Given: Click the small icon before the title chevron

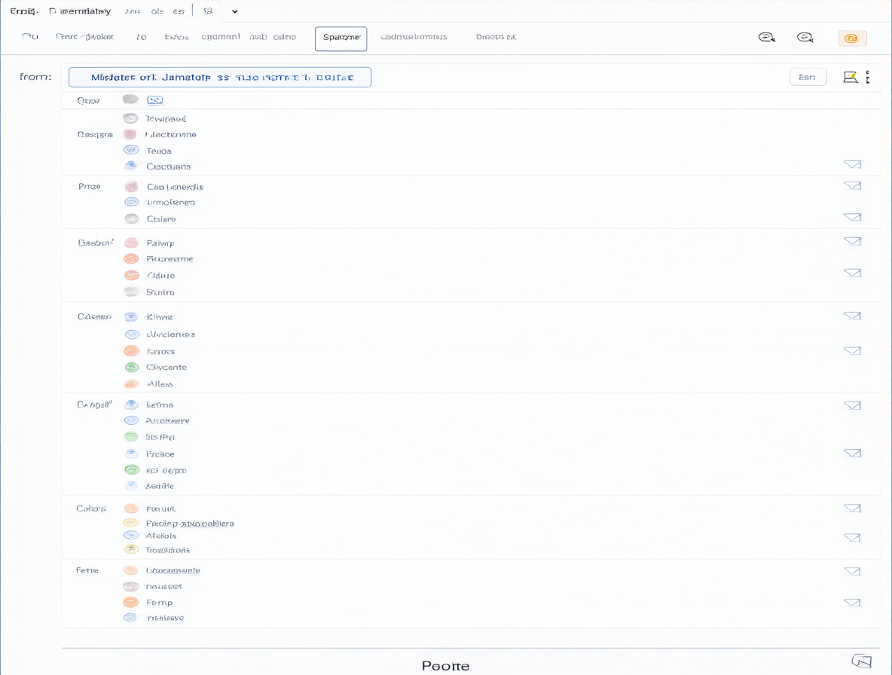Looking at the screenshot, I should tap(208, 11).
